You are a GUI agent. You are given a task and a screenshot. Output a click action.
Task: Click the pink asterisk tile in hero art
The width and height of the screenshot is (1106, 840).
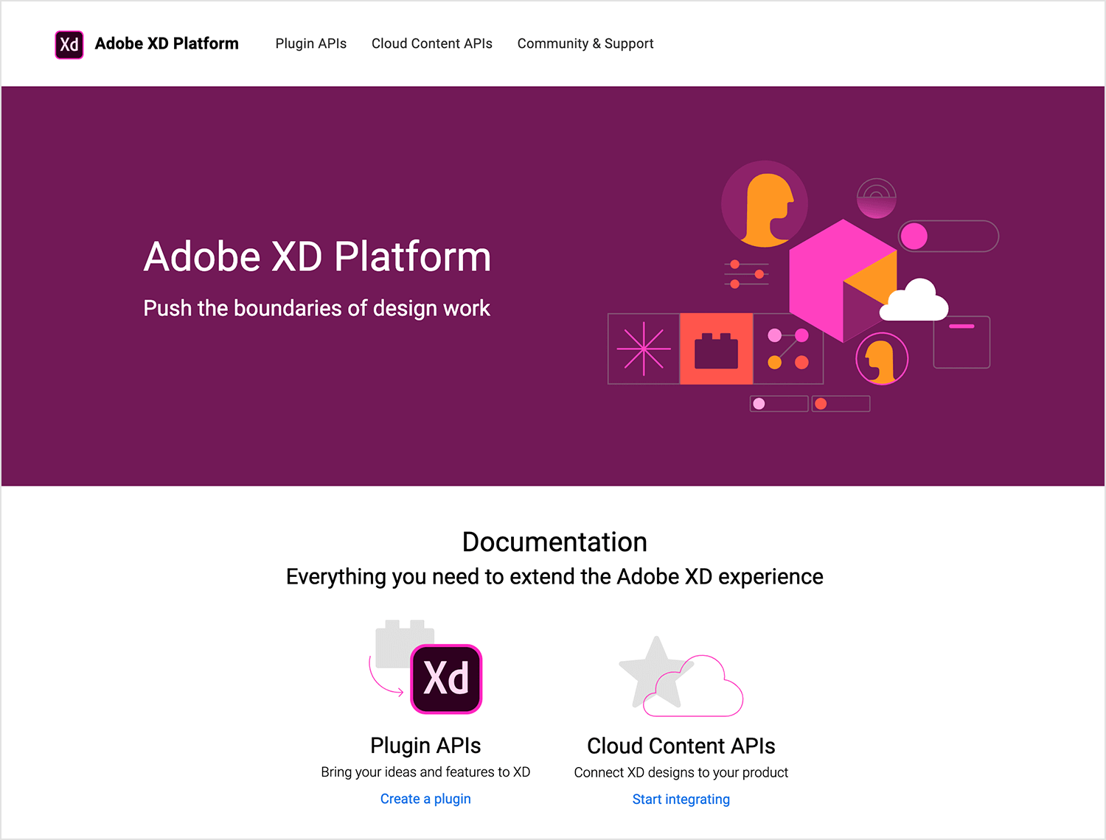[644, 349]
